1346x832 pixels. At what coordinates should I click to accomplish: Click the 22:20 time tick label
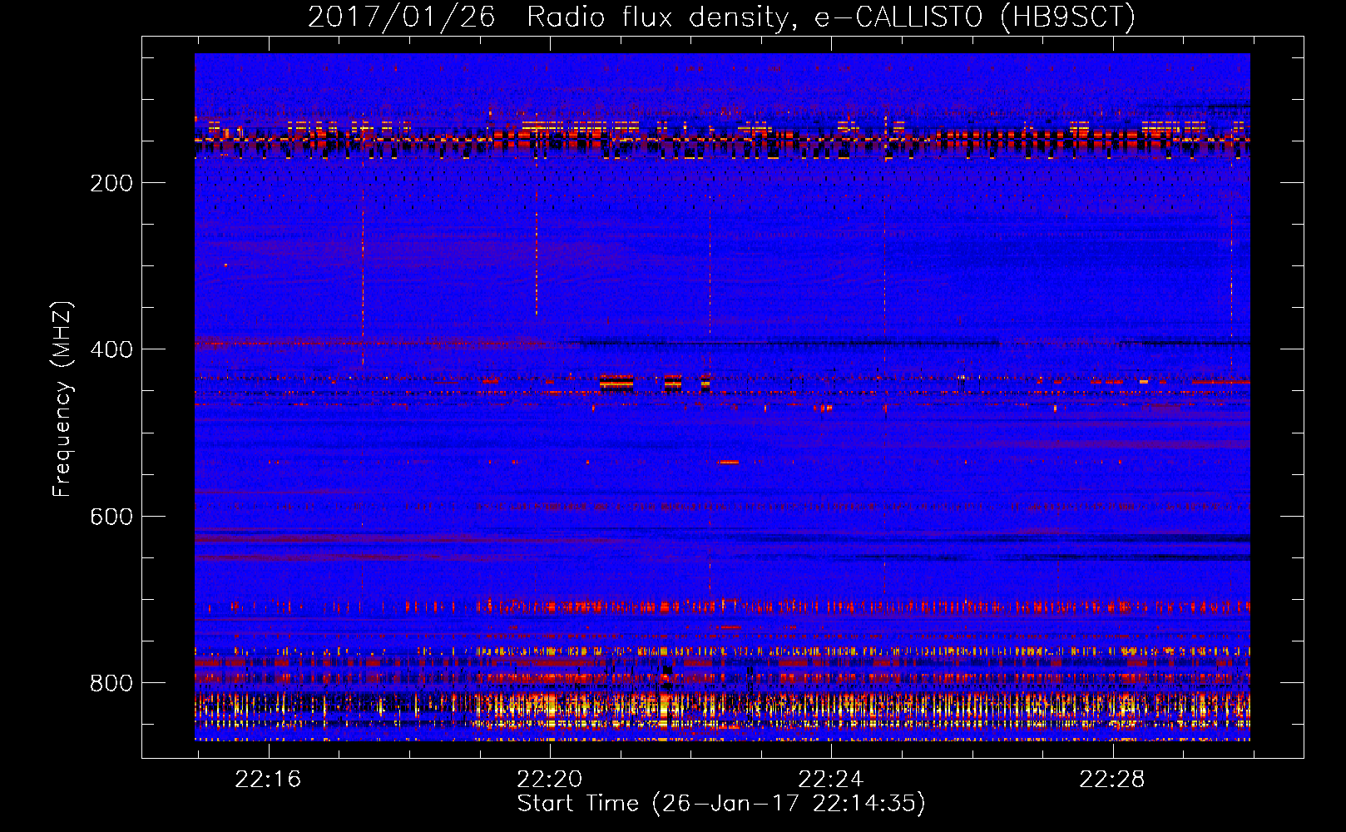tap(549, 780)
